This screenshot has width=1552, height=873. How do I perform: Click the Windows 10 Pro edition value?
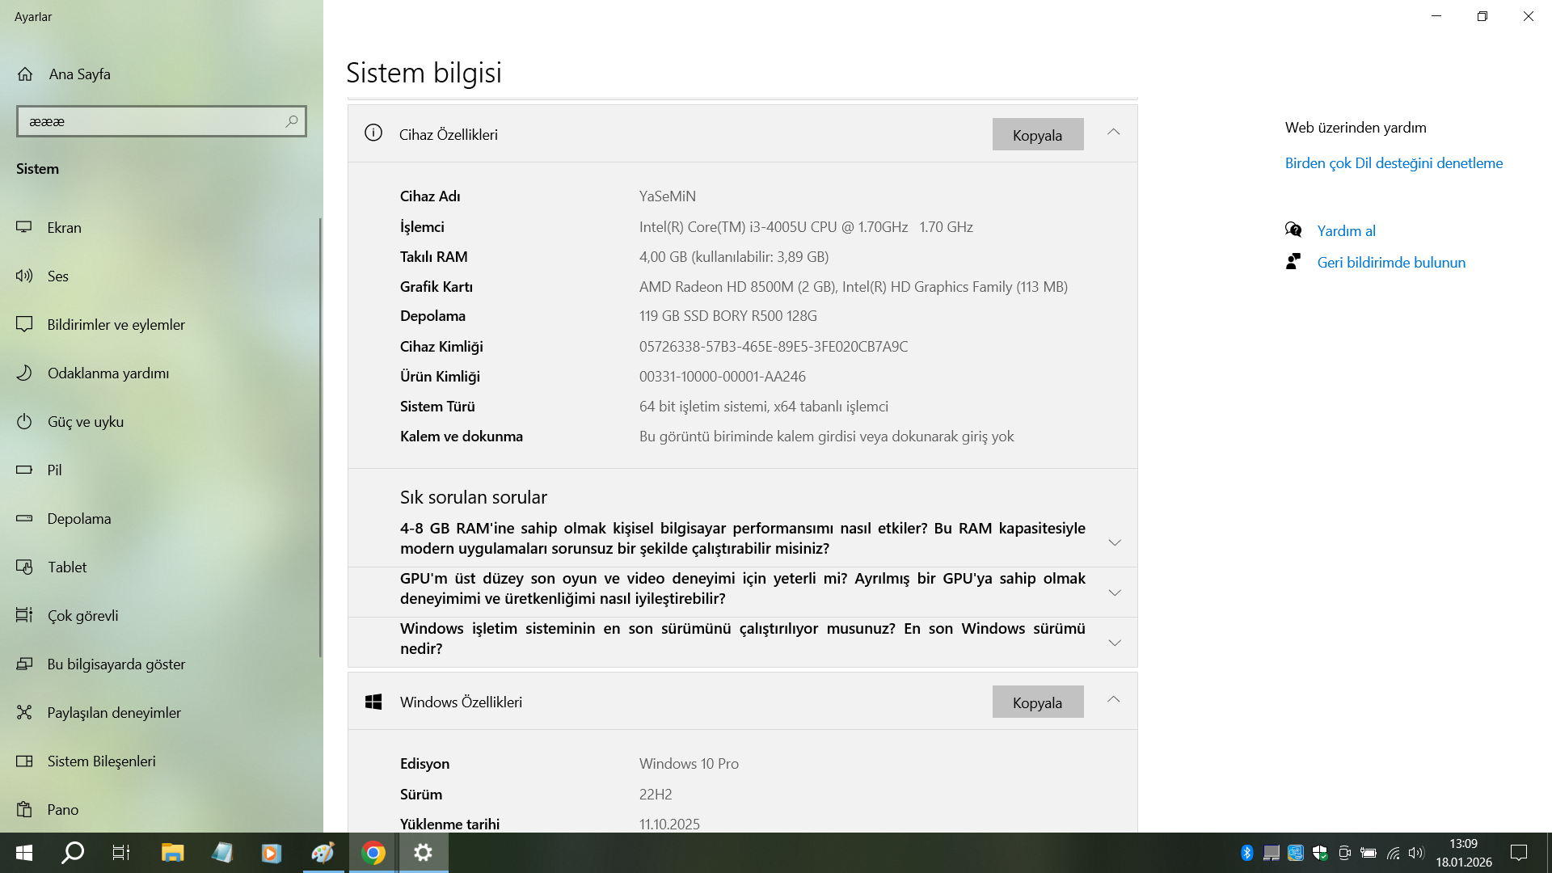tap(689, 764)
